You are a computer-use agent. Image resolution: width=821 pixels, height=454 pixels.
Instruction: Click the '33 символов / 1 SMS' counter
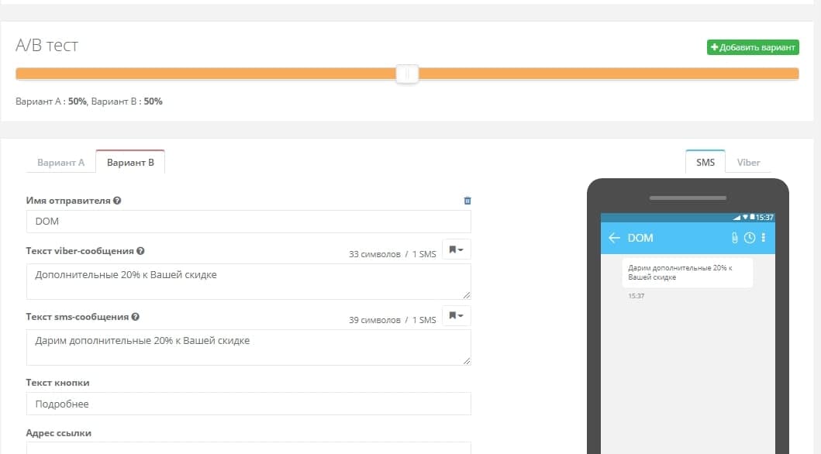[392, 254]
